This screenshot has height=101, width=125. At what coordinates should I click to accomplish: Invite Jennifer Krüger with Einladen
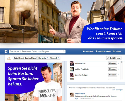click(112, 75)
